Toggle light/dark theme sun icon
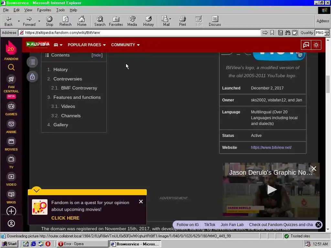331x248 pixels. (x=316, y=45)
